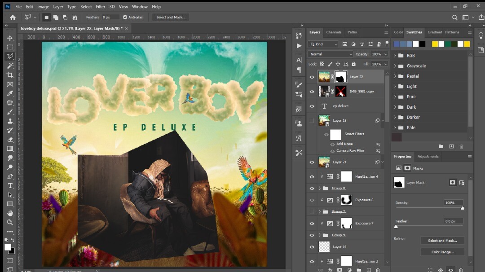485x272 pixels.
Task: Click the Density slider handle
Action: [463, 208]
